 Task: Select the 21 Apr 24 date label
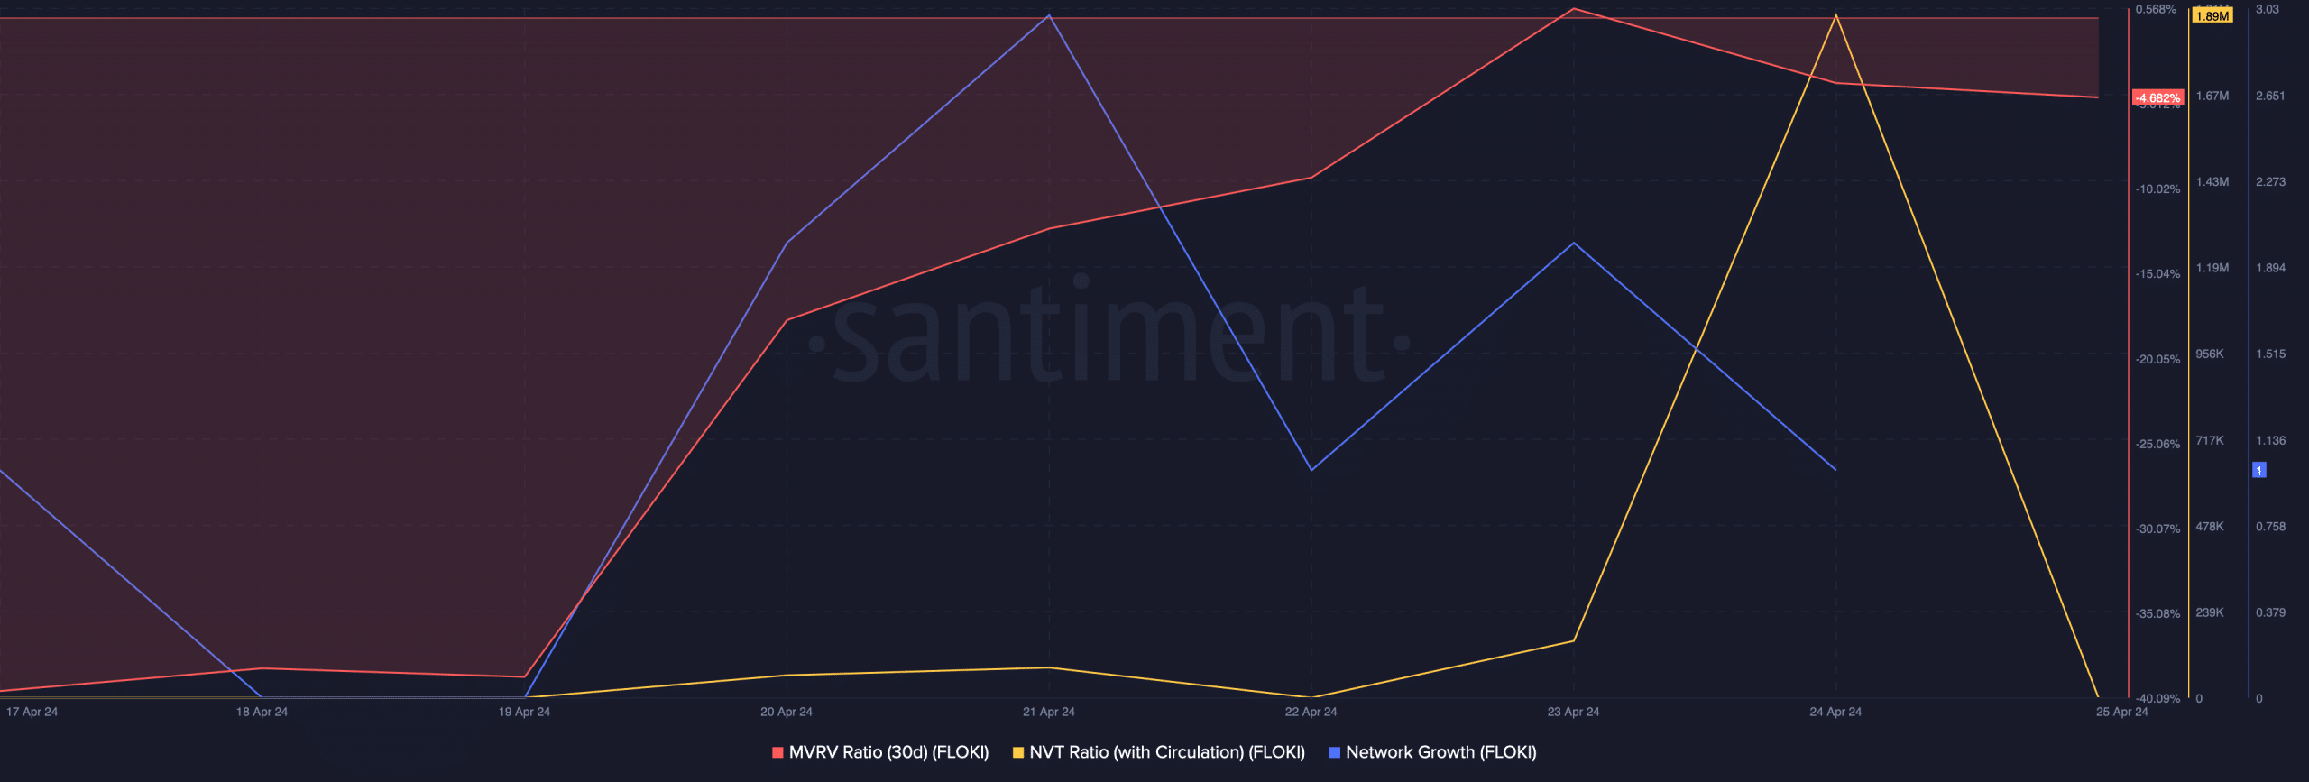pyautogui.click(x=1049, y=712)
